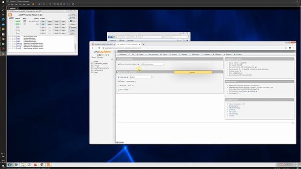Image resolution: width=301 pixels, height=169 pixels.
Task: Open the Windows 7 Start orb
Action: click(9, 165)
